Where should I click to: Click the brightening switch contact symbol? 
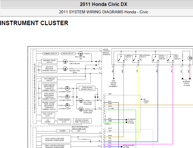[136, 59]
